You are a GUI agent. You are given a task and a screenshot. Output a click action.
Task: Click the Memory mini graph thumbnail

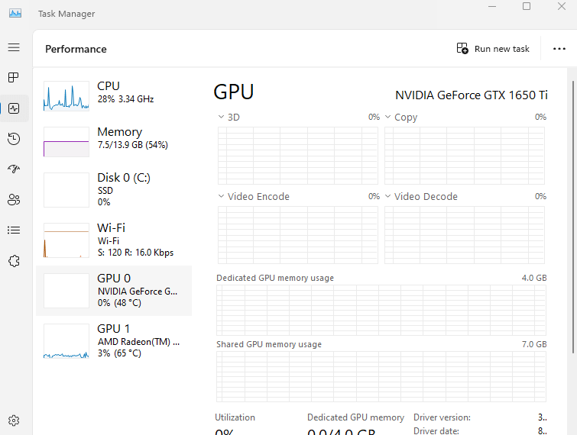66,142
